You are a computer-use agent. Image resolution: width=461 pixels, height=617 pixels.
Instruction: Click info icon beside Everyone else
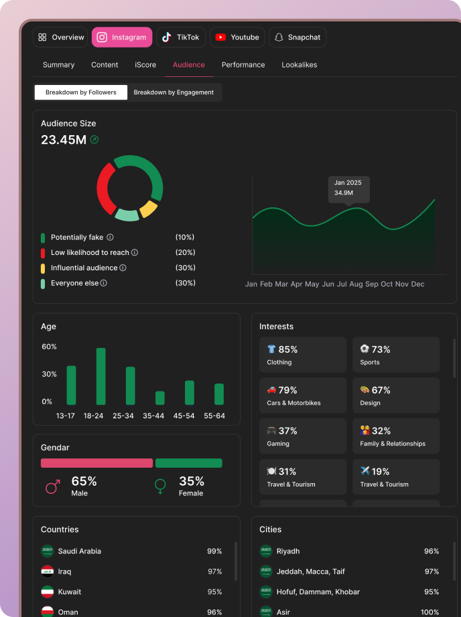(x=104, y=283)
